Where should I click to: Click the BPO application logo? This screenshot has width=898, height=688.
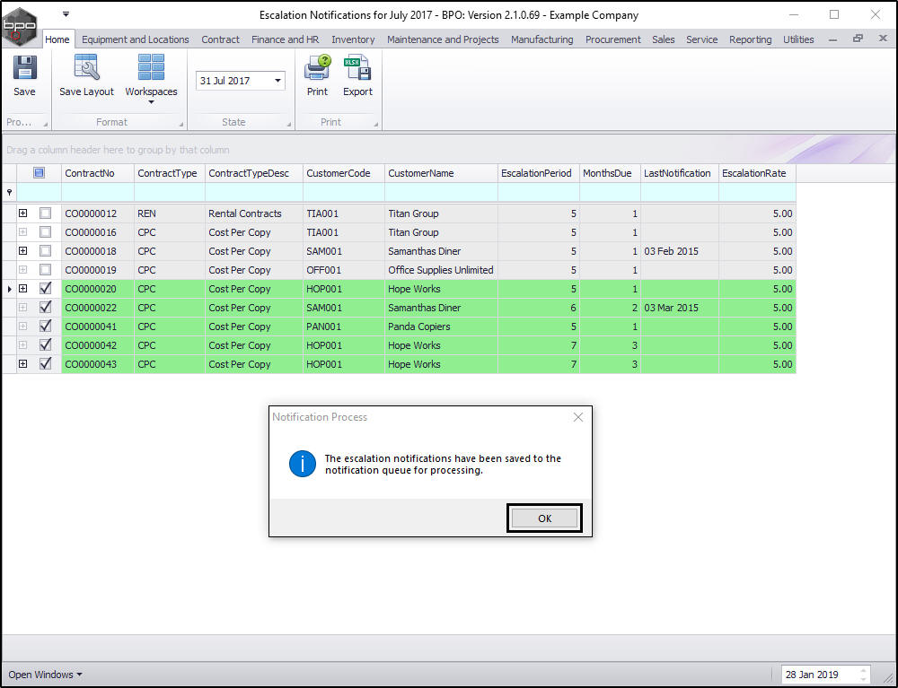pyautogui.click(x=20, y=27)
